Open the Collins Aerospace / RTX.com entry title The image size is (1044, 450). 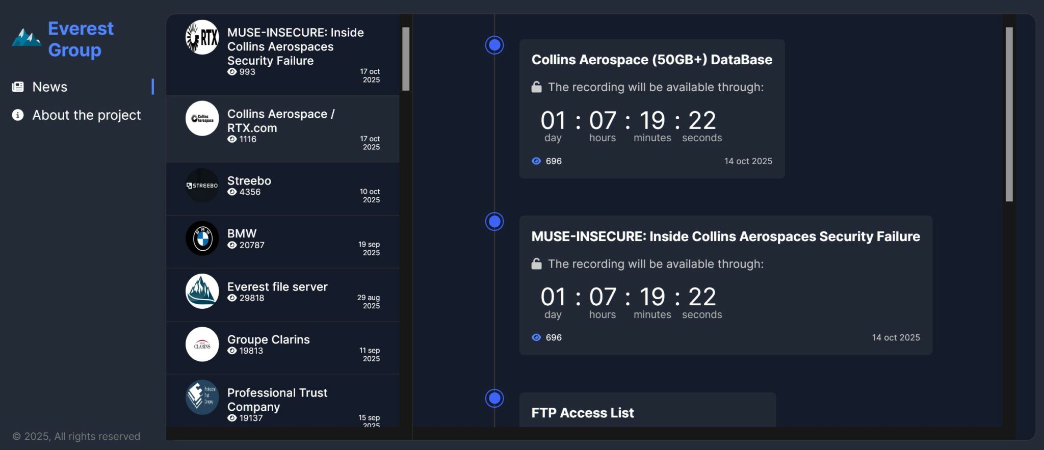coord(280,121)
